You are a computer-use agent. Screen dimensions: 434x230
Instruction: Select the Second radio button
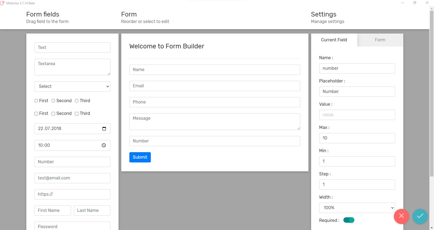click(53, 101)
